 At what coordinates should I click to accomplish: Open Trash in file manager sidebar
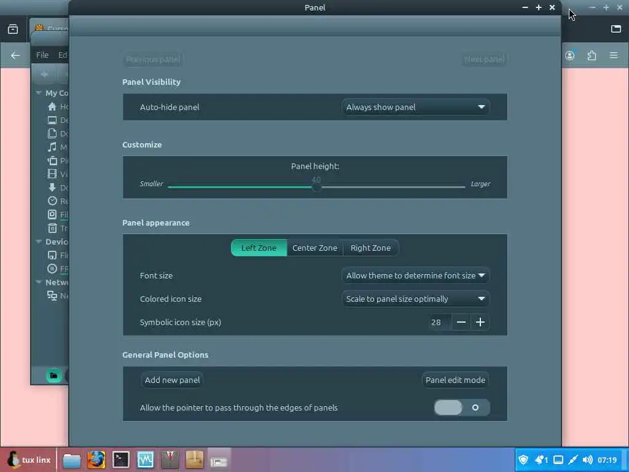57,229
